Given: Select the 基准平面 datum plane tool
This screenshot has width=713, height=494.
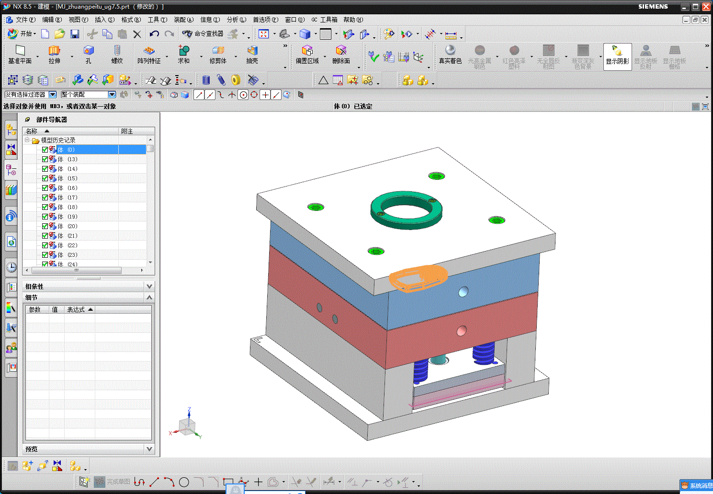Looking at the screenshot, I should 20,55.
